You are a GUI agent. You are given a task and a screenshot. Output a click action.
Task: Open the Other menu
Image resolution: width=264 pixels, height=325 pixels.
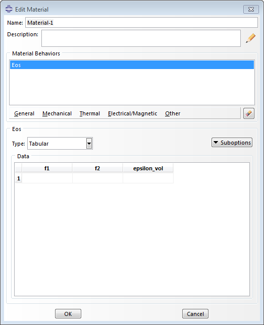[173, 113]
